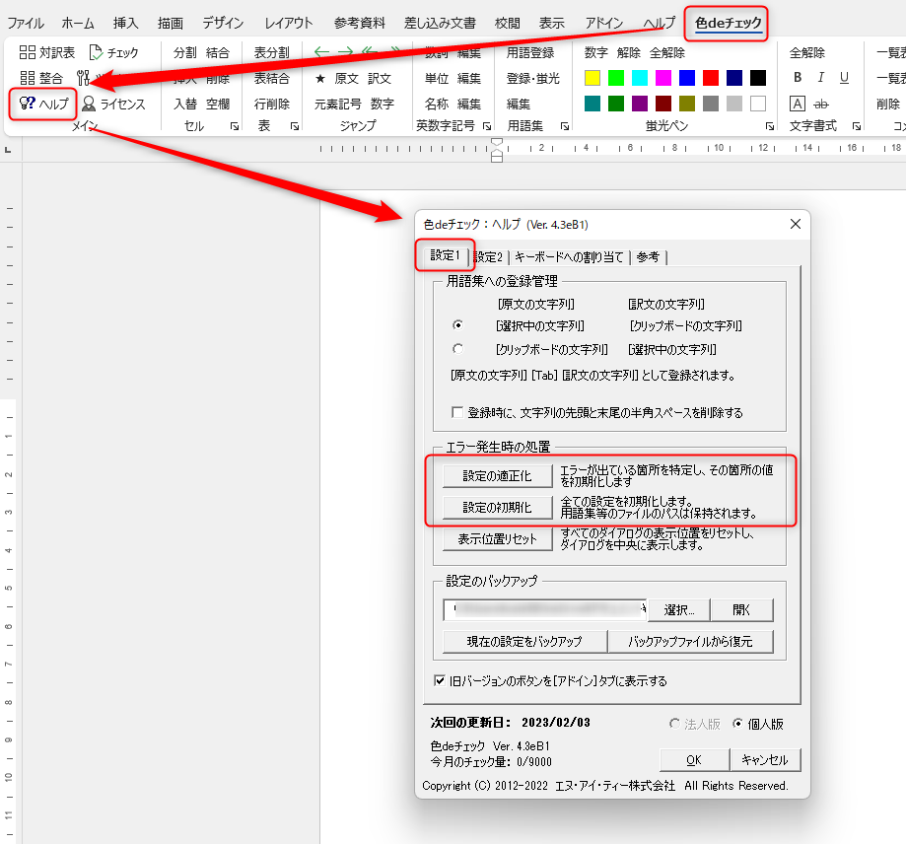Select the second 用語集 registration radio option

(x=457, y=349)
